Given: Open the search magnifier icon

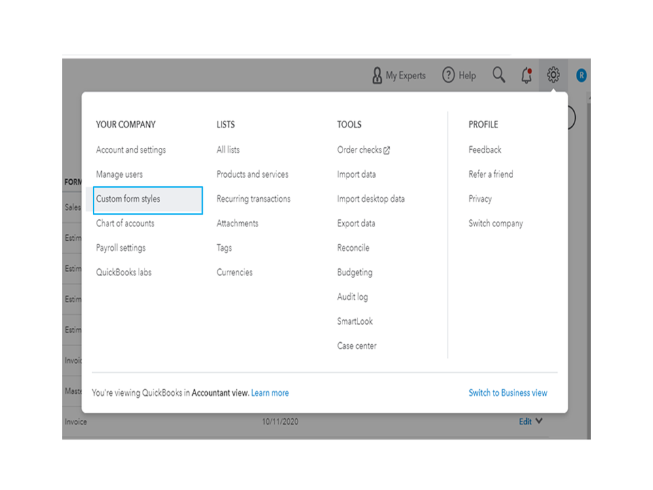Looking at the screenshot, I should pyautogui.click(x=499, y=75).
